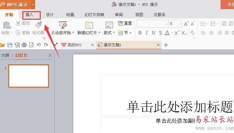Image resolution: width=234 pixels, height=133 pixels.
Task: Open the WPS application menu arrow
Action: (x=33, y=5)
